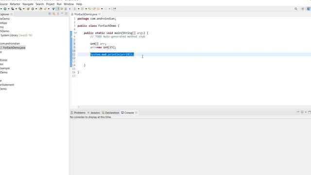The height and width of the screenshot is (175, 311).
Task: Click the 'public class ForEachDemo' line
Action: pyautogui.click(x=98, y=26)
